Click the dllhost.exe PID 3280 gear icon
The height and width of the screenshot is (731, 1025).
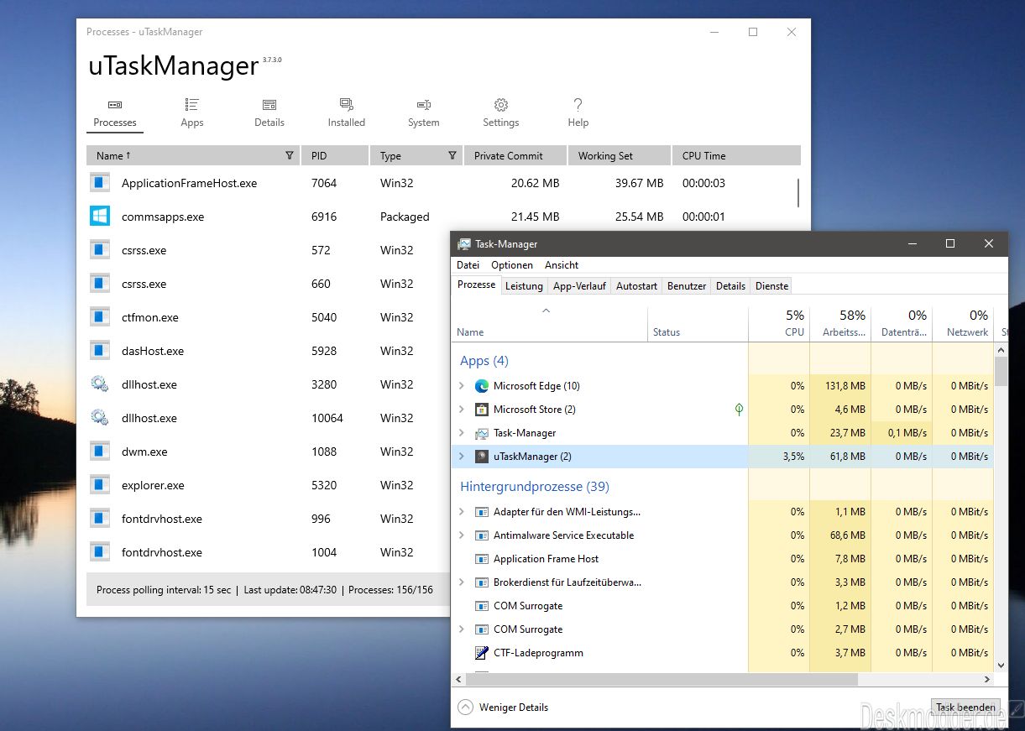click(100, 384)
